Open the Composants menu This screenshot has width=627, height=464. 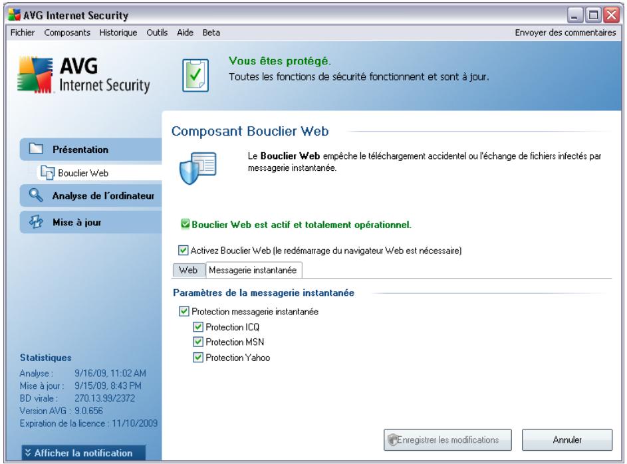(67, 33)
